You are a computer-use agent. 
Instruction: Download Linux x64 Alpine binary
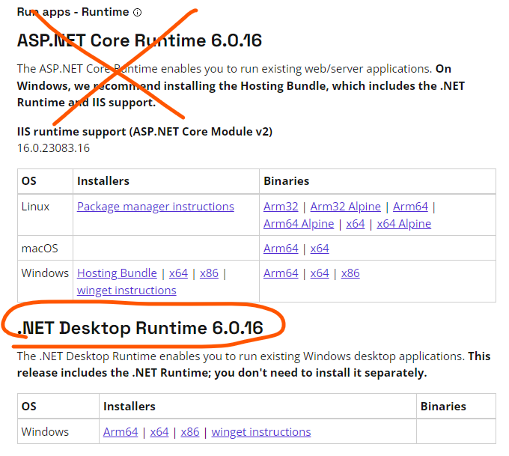click(403, 224)
